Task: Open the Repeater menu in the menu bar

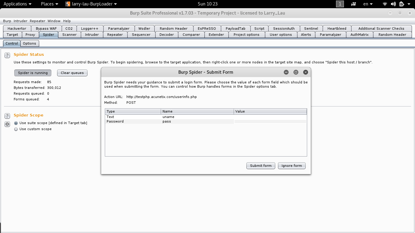Action: pyautogui.click(x=37, y=21)
